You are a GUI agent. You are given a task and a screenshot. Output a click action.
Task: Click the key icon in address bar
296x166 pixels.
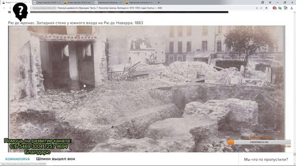pyautogui.click(x=261, y=8)
